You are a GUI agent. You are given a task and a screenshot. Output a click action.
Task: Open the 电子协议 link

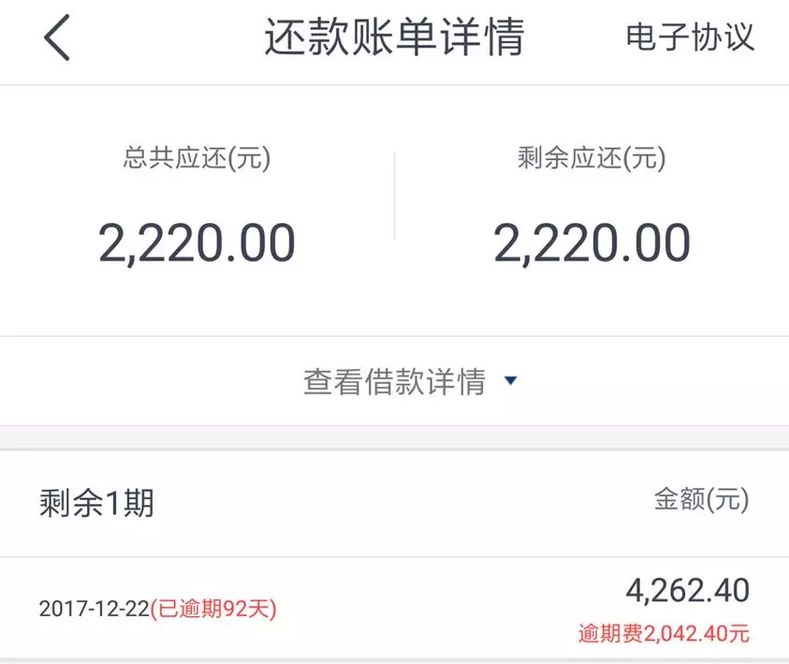(x=690, y=37)
